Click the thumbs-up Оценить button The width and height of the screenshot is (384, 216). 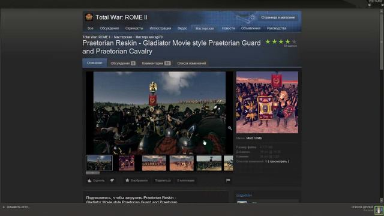[x=96, y=181]
